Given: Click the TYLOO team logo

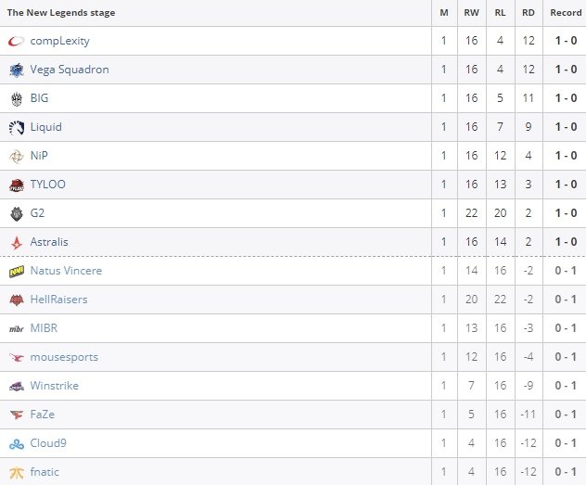Looking at the screenshot, I should (x=17, y=185).
